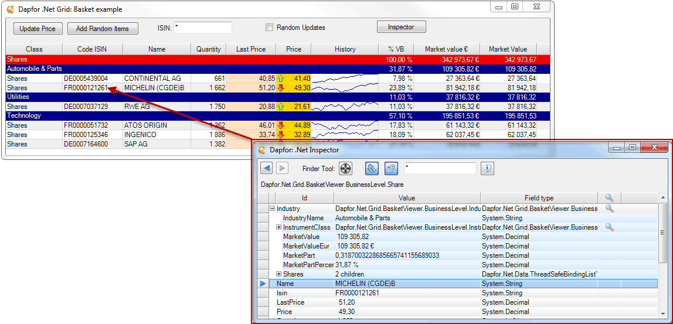The width and height of the screenshot is (673, 324).
Task: Click the Inspector info icon button
Action: [487, 169]
